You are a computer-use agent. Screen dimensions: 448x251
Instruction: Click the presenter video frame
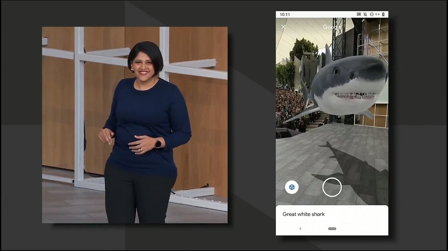pos(135,125)
